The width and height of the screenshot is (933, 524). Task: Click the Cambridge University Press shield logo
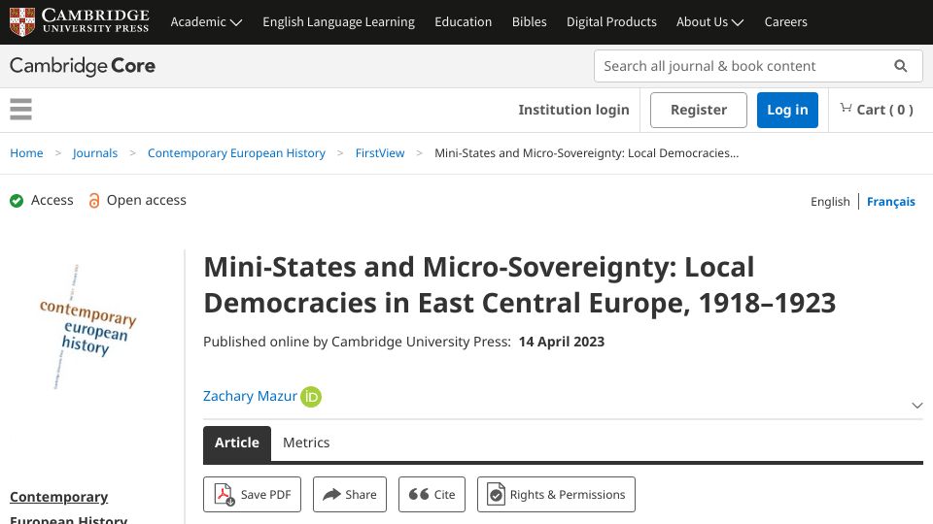[22, 22]
